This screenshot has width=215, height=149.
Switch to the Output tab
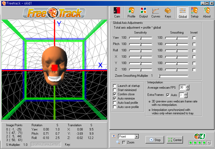point(143,12)
